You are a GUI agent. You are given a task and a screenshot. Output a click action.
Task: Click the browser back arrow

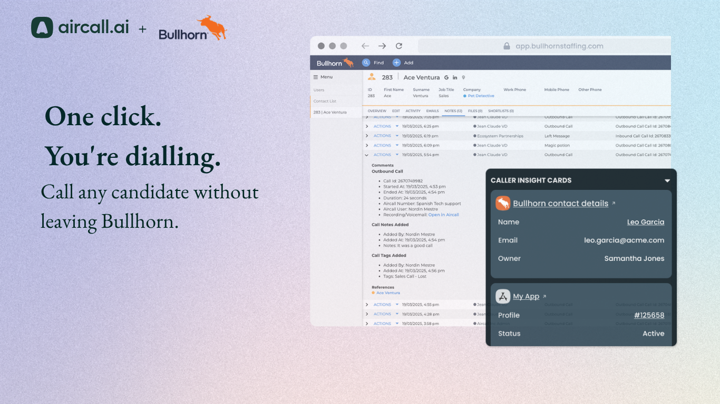point(365,46)
